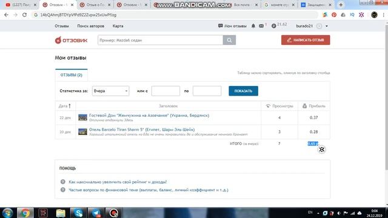Viewport: 388px width, 218px height.
Task: Open Telegram from the taskbar
Action: coord(96,213)
